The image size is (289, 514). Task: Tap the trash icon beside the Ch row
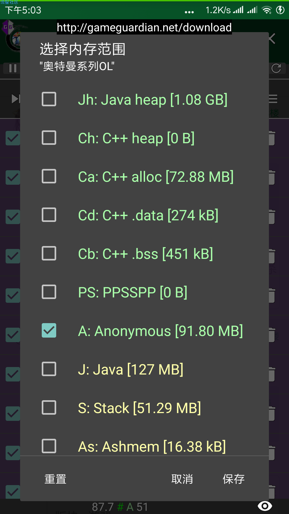coord(272,138)
